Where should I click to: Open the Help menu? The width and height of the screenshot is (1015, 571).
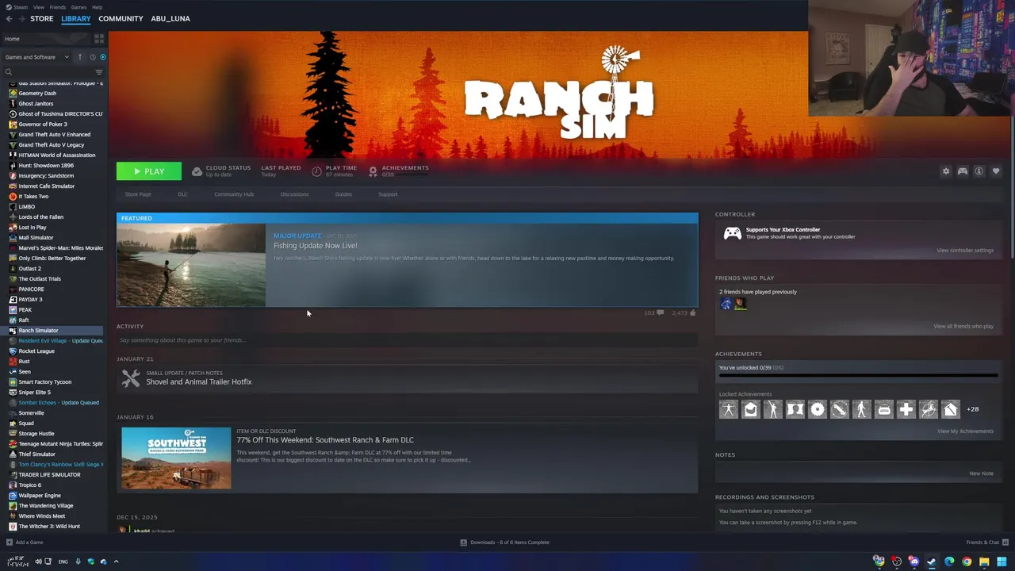pos(97,7)
